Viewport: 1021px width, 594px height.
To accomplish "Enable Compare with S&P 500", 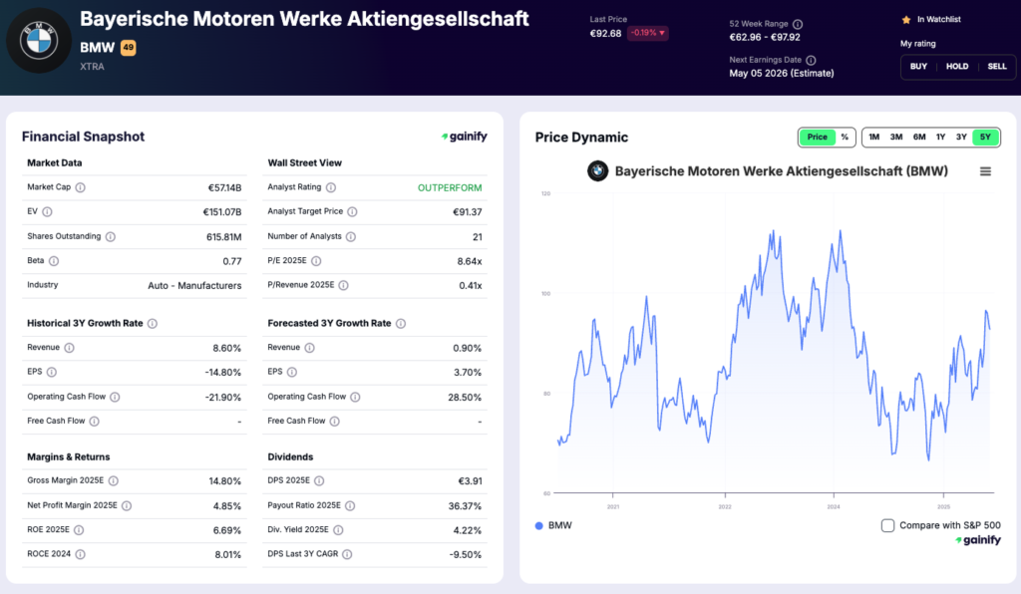I will click(887, 524).
